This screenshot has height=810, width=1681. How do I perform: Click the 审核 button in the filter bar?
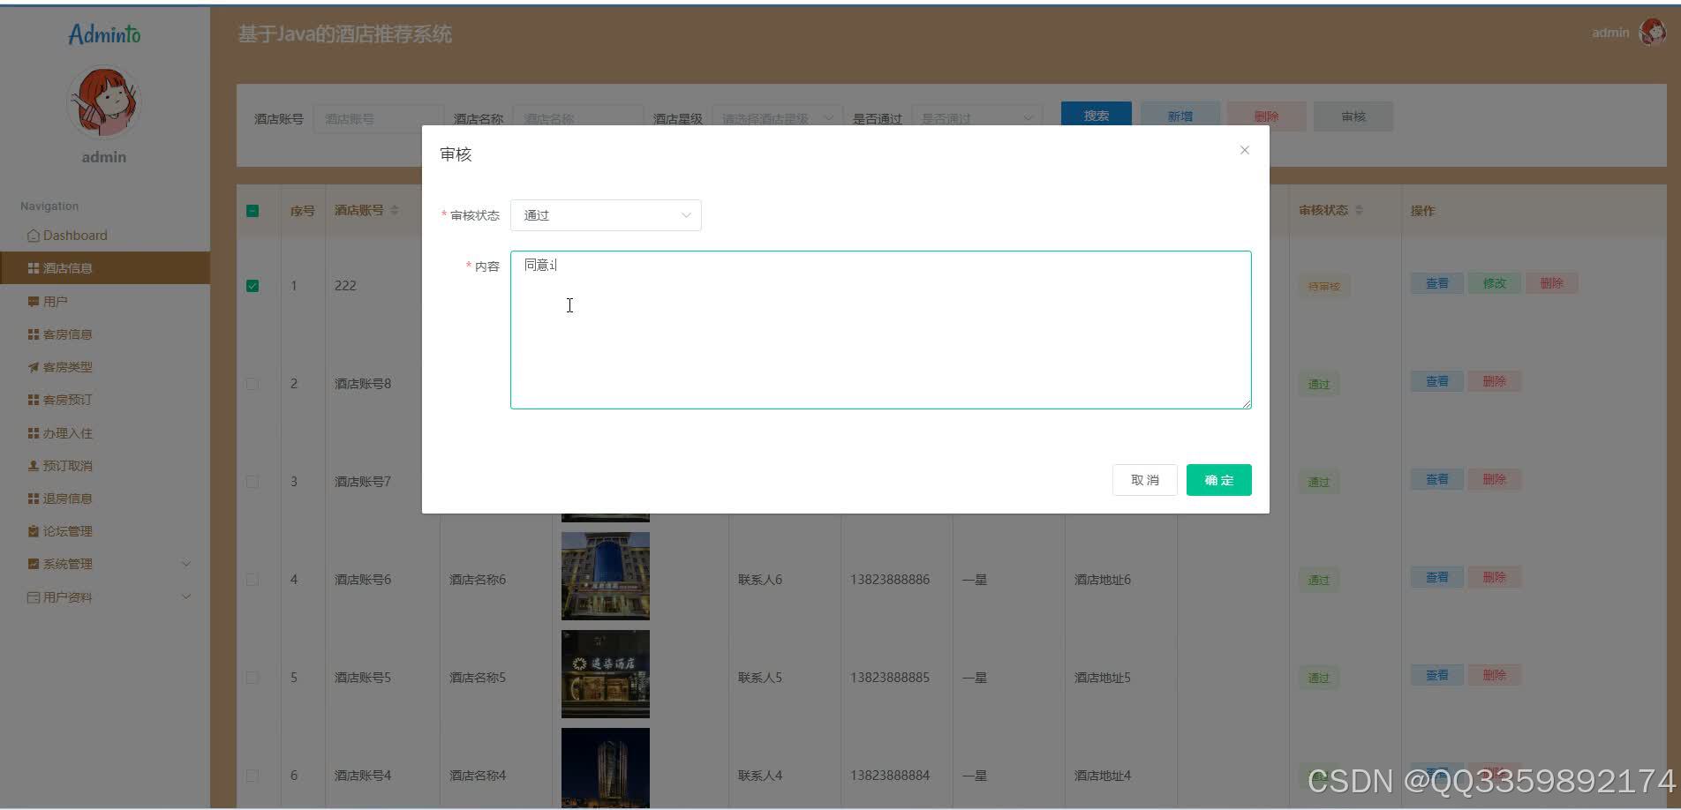point(1353,116)
